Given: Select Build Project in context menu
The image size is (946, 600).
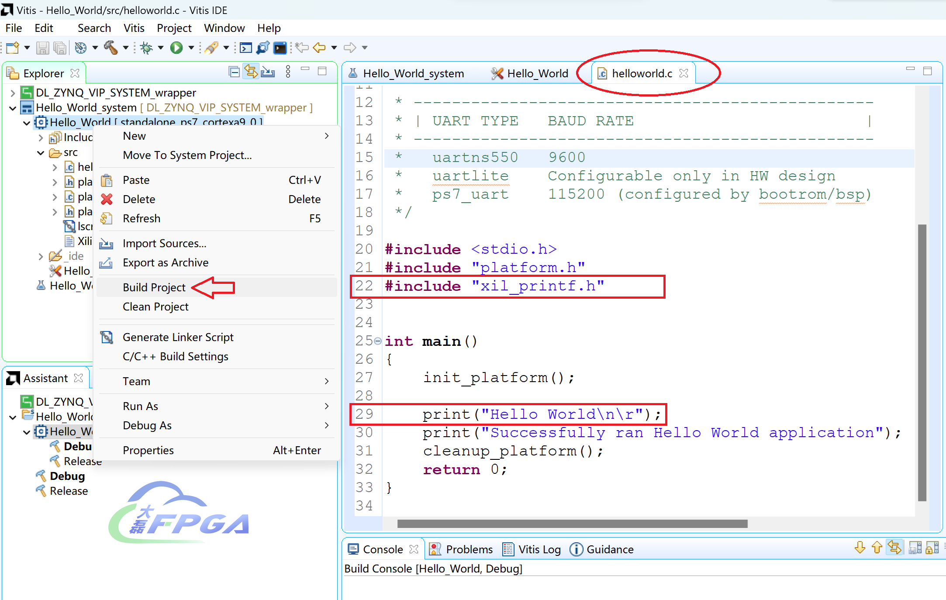Looking at the screenshot, I should [x=217, y=287].
